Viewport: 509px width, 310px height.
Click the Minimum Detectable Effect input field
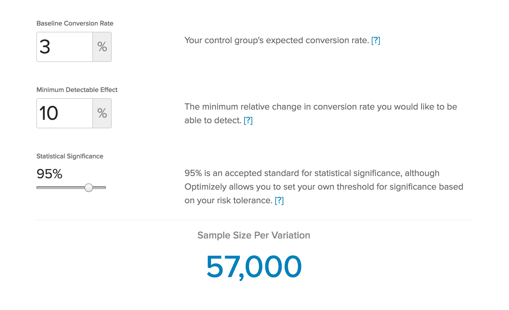[x=65, y=113]
